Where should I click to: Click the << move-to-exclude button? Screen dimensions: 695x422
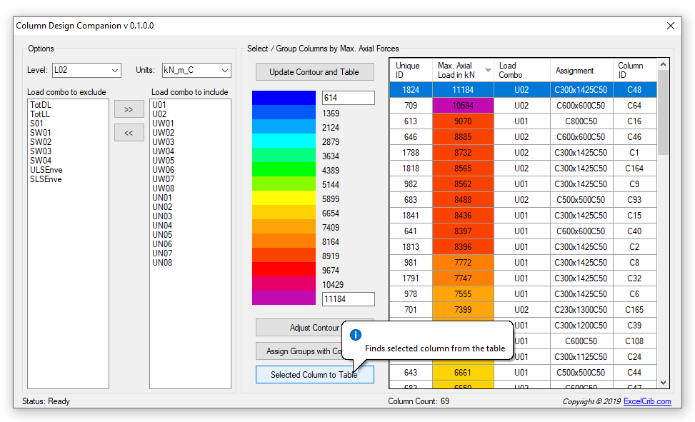click(129, 132)
